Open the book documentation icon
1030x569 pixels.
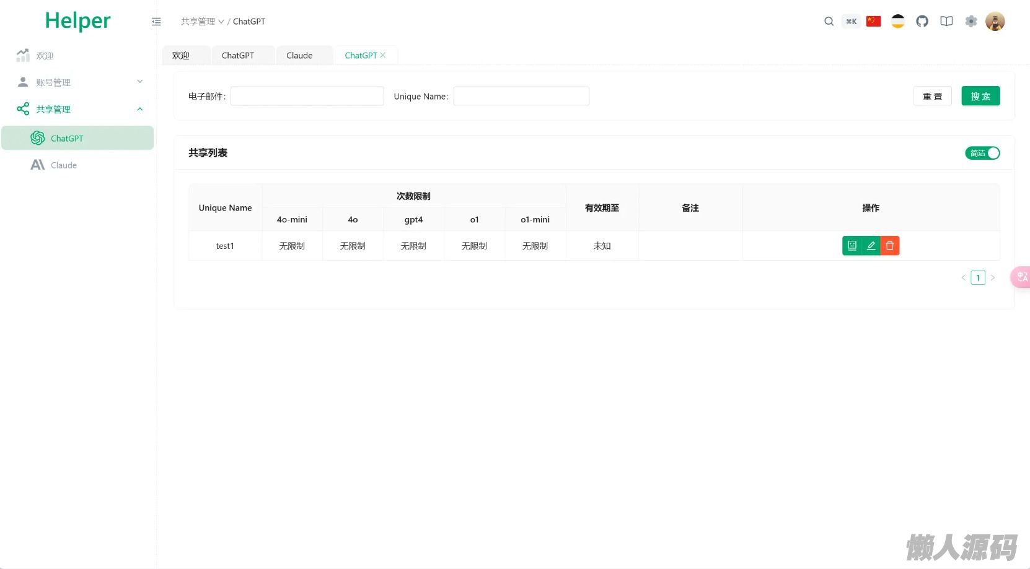point(946,22)
